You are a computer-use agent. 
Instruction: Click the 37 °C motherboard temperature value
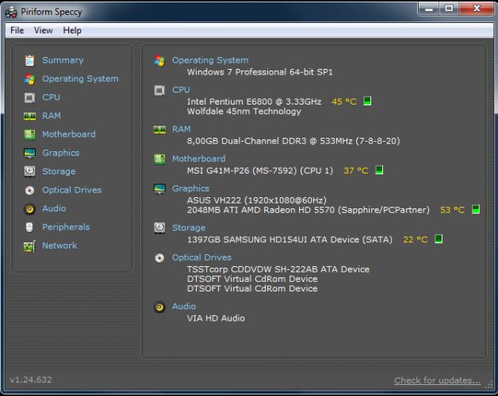[356, 171]
